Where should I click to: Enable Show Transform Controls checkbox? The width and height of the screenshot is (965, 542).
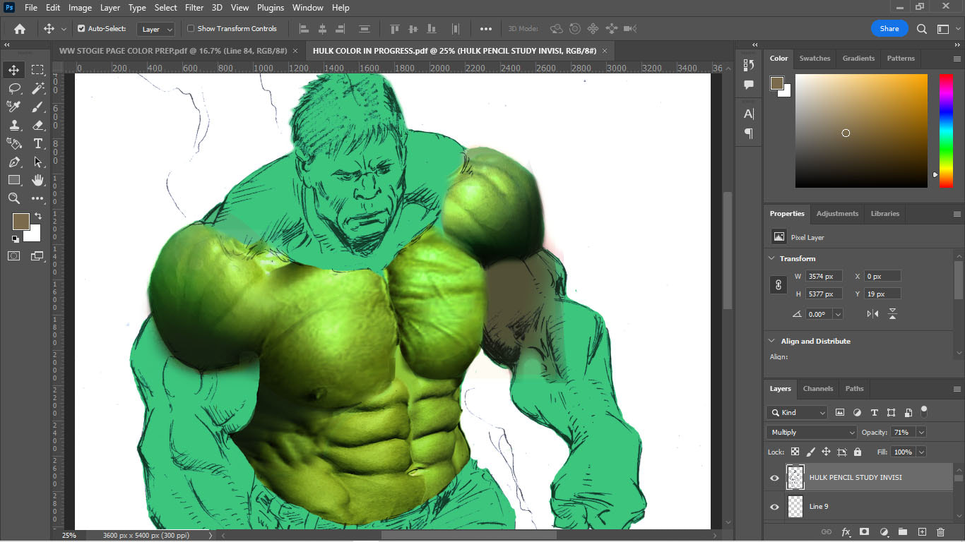tap(191, 29)
